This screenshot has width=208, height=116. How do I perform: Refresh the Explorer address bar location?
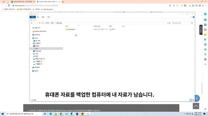tap(169, 23)
